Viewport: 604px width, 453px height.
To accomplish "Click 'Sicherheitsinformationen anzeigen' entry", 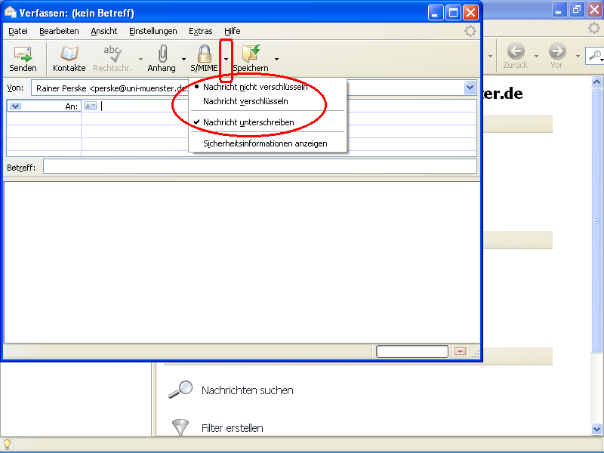I will (266, 143).
